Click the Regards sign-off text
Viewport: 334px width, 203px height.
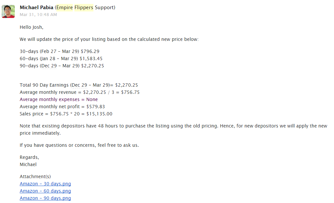29,157
